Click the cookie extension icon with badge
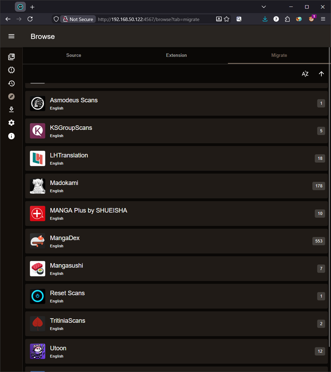Viewport: 331px width, 372px height. click(312, 19)
